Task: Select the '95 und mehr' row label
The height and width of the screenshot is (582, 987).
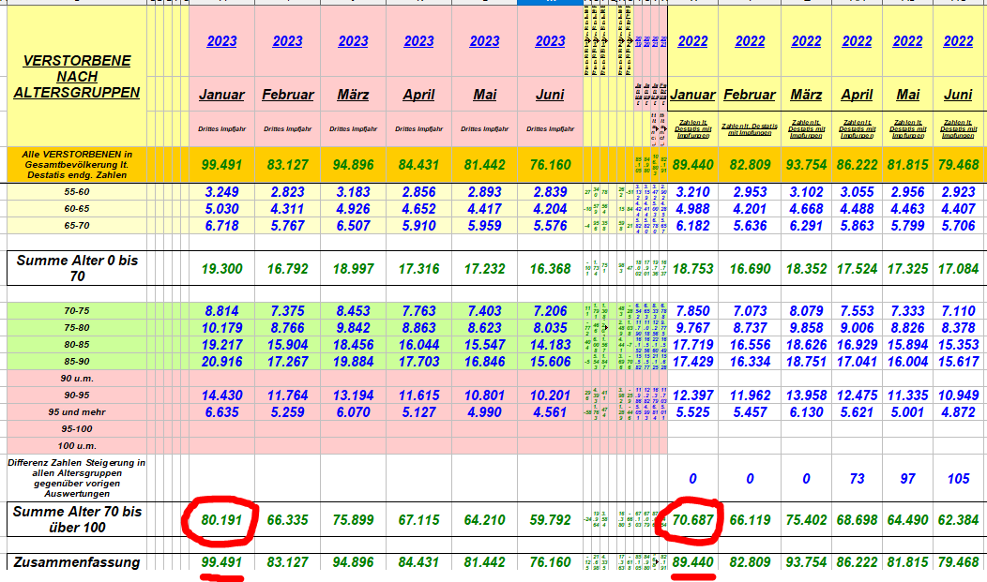Action: [x=77, y=412]
